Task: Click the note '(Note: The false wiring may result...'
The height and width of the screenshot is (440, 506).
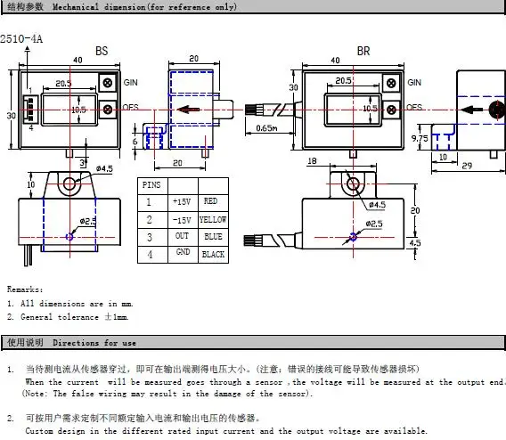Action: (167, 394)
